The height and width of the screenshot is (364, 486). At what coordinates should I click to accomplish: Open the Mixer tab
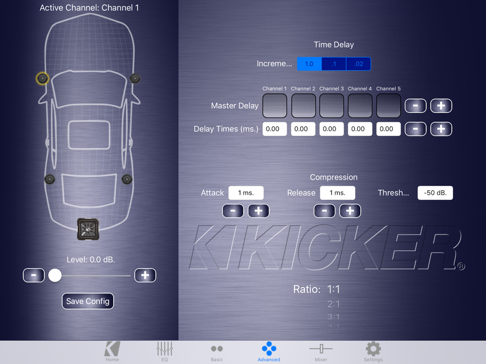point(321,352)
